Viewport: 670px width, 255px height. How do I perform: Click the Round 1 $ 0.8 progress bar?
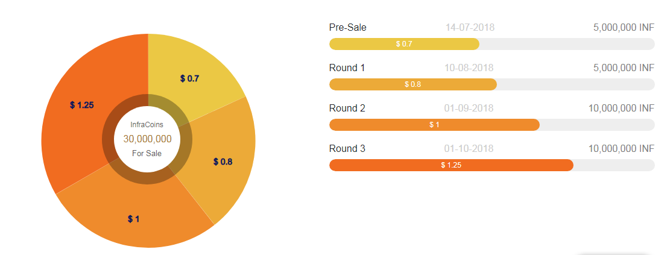pos(413,84)
